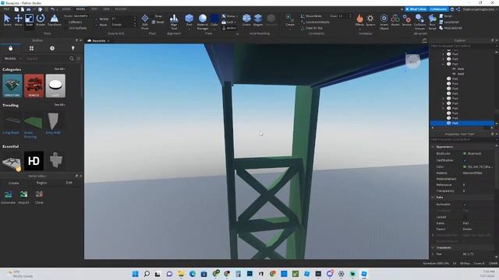Toggle the Move snap checkbox
Viewport: 499px width, 280px height.
pos(97,25)
